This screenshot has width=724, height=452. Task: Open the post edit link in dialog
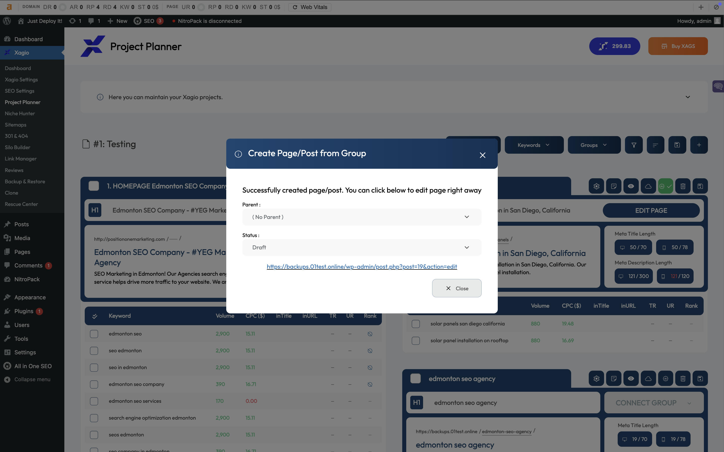(362, 267)
